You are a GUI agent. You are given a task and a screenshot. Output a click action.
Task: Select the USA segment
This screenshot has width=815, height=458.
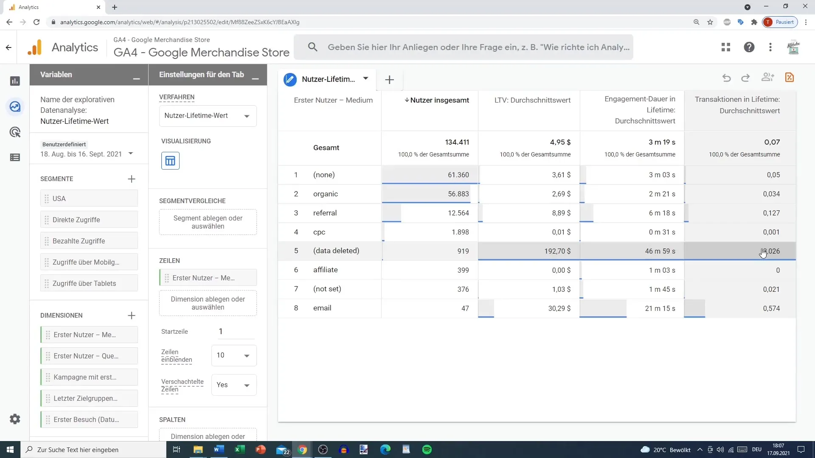pos(89,198)
